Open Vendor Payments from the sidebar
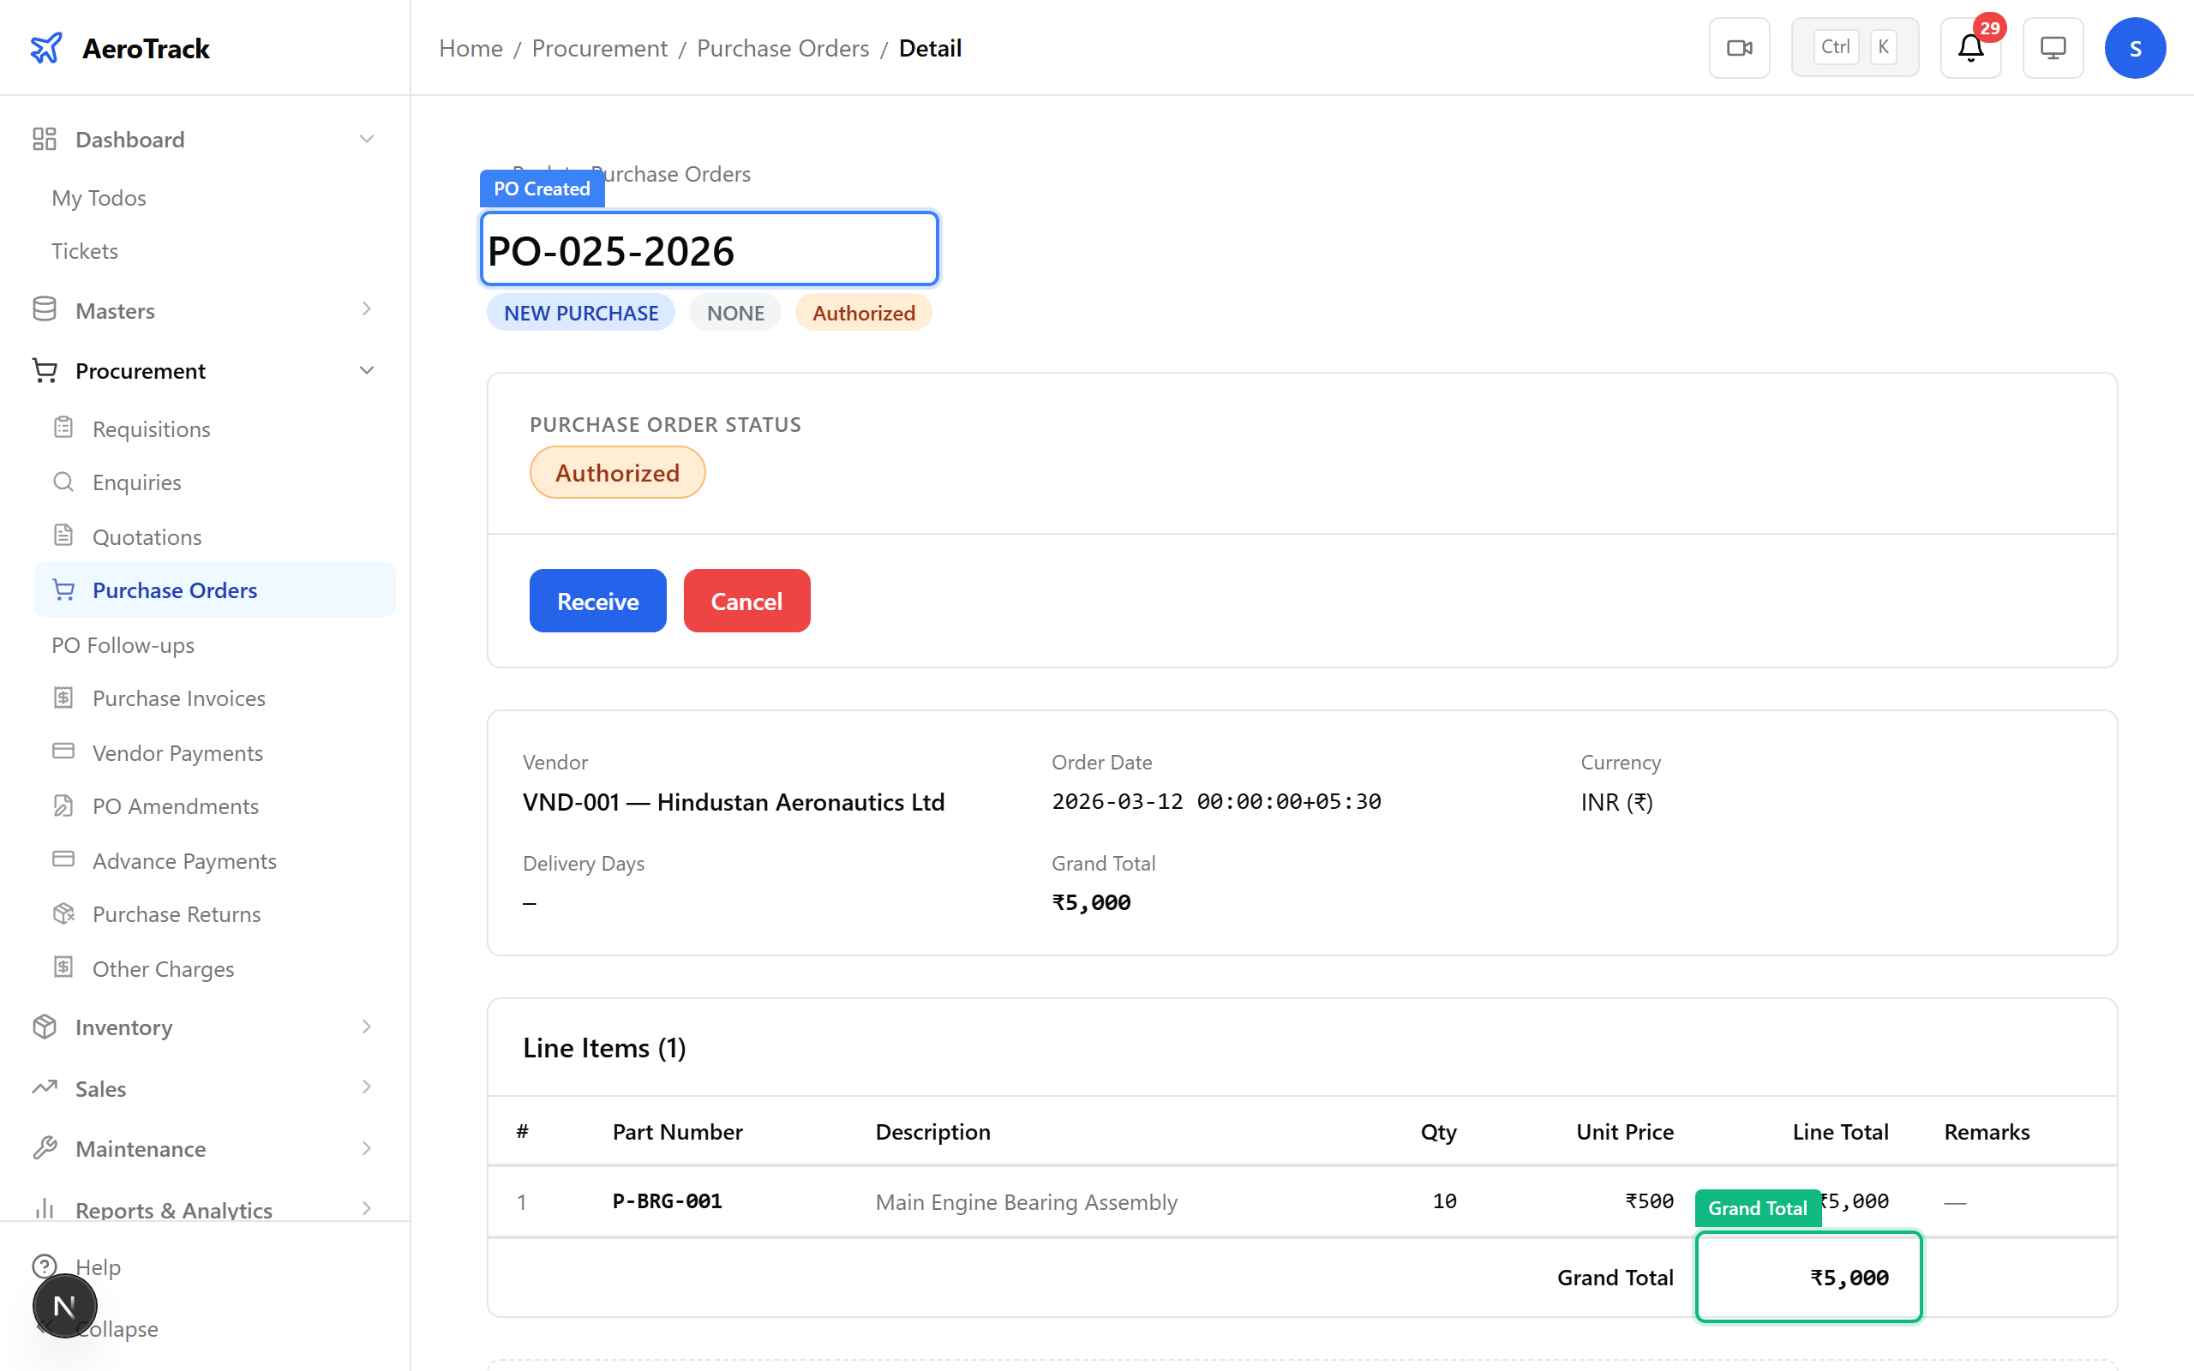The width and height of the screenshot is (2194, 1371). tap(177, 752)
